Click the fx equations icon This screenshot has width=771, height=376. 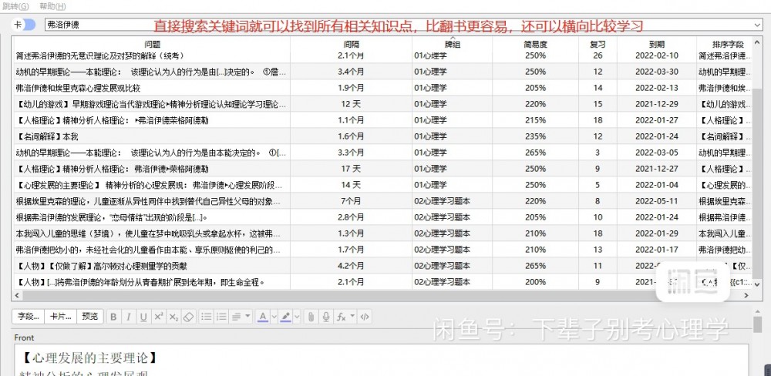tap(341, 317)
